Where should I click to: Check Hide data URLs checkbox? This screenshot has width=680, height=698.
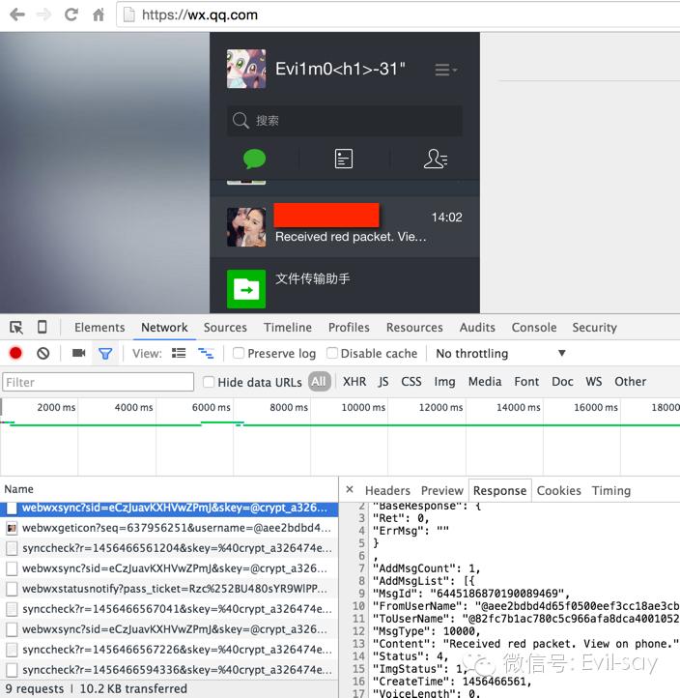pos(208,382)
